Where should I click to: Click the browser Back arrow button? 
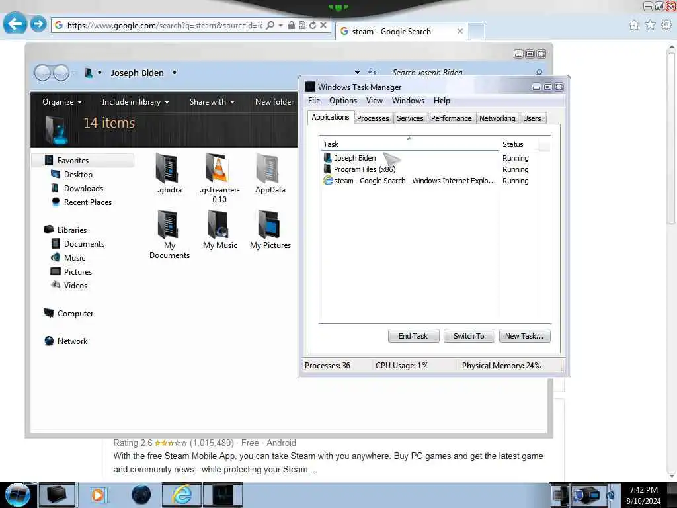[15, 24]
